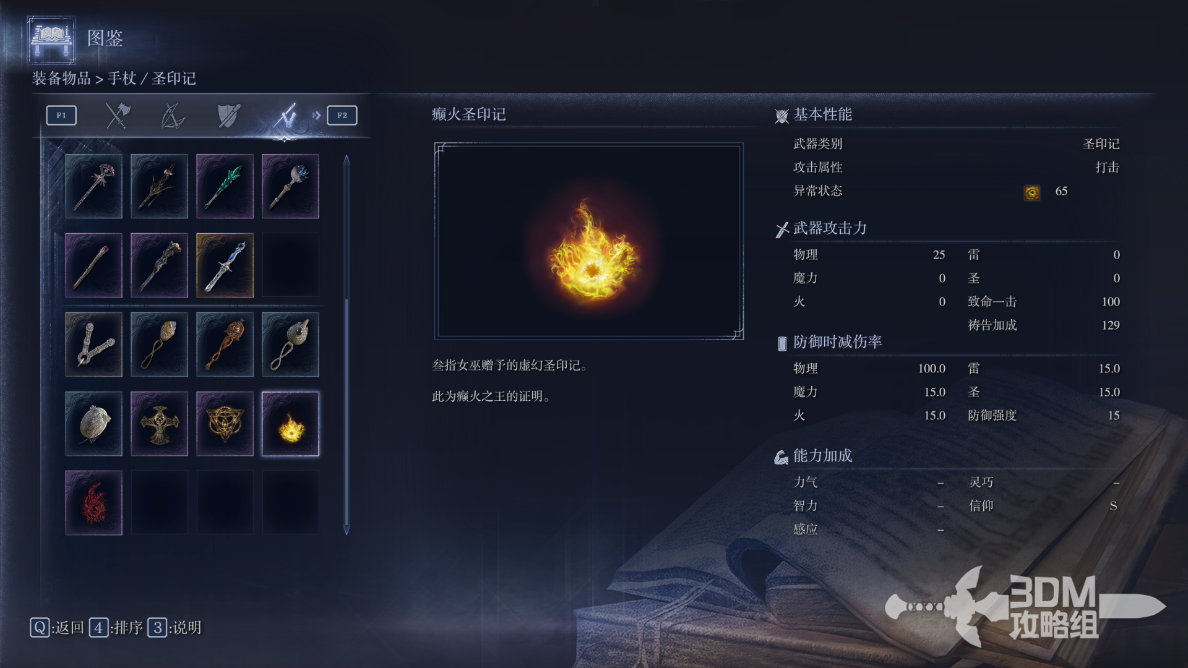Click the Q 返回 back prompt
Viewport: 1188px width, 668px height.
coord(57,628)
